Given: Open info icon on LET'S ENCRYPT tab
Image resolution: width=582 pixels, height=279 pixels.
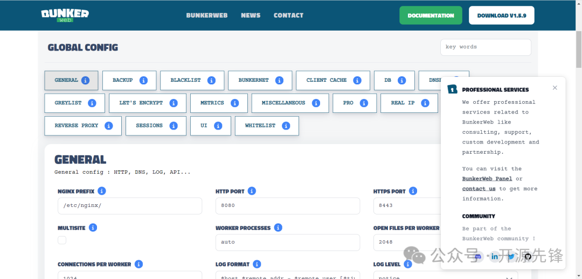Looking at the screenshot, I should click(174, 103).
